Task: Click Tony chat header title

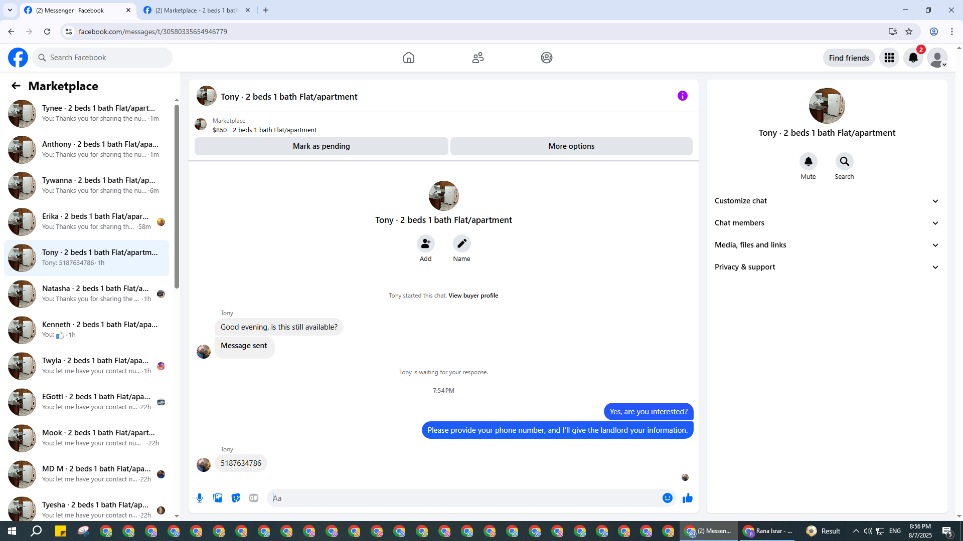Action: click(x=289, y=97)
